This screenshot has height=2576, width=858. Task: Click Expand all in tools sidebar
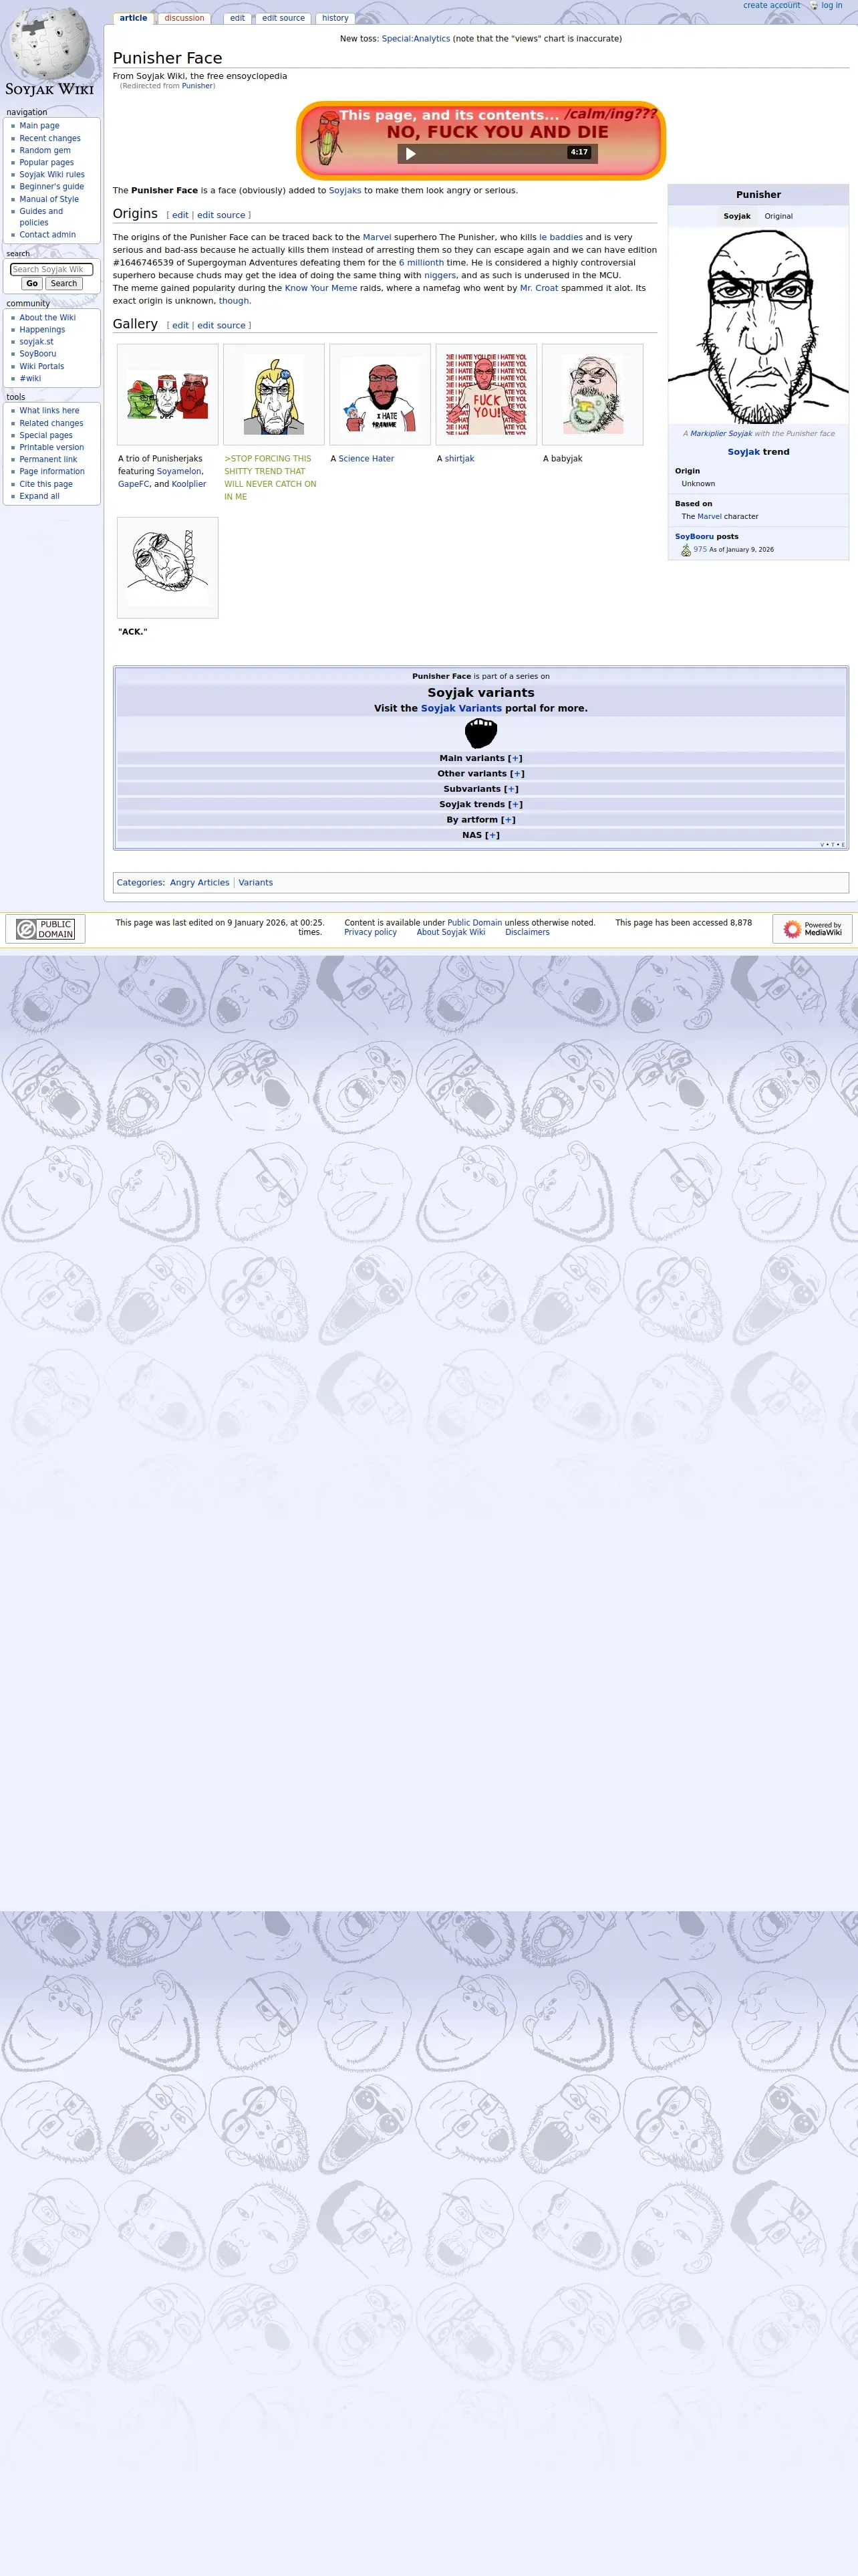[39, 496]
